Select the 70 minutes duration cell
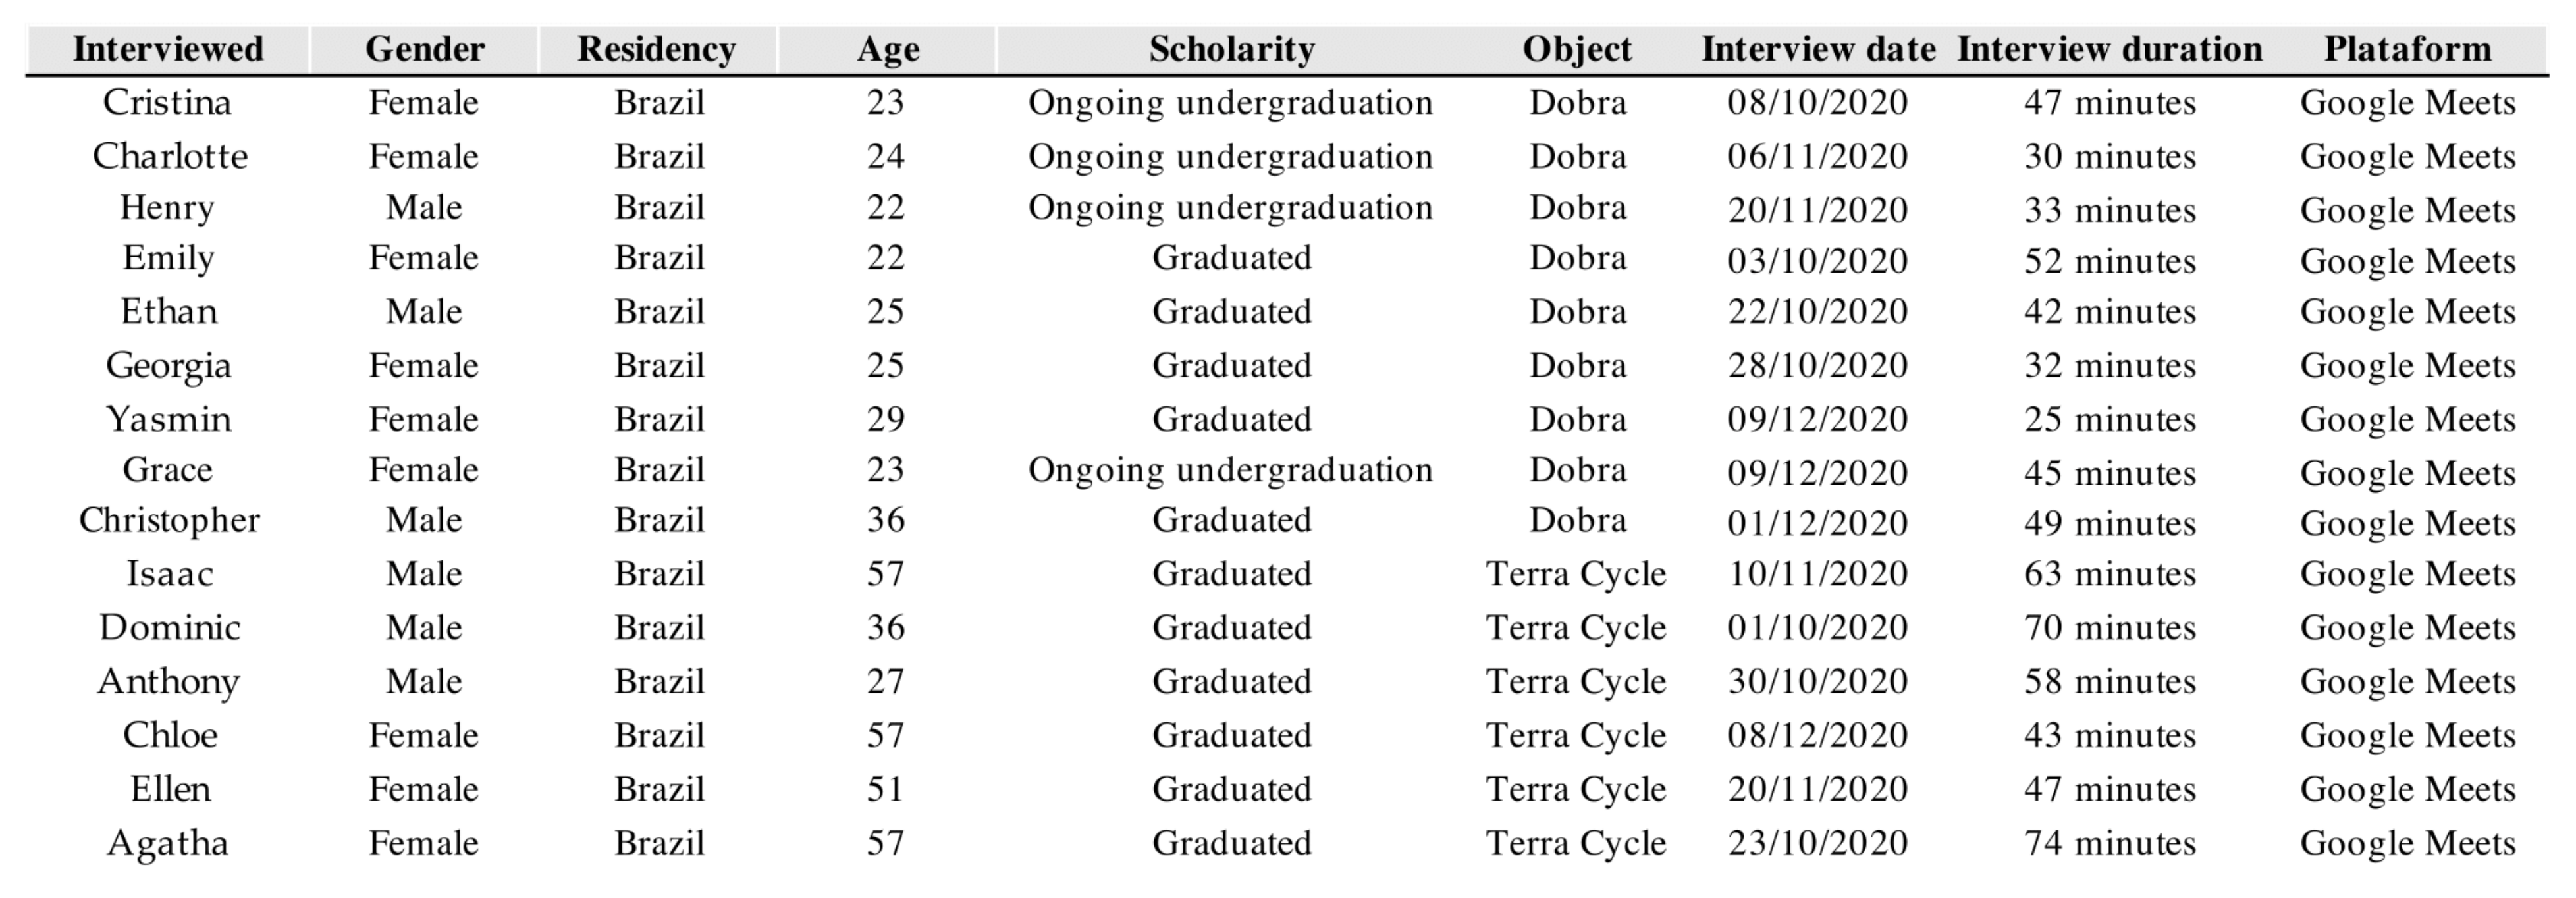This screenshot has height=898, width=2576. [2110, 627]
